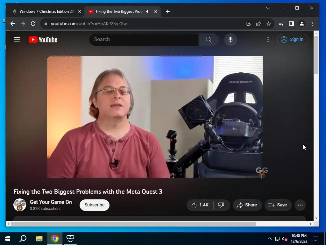Like the video with 1.4K likes

click(200, 205)
